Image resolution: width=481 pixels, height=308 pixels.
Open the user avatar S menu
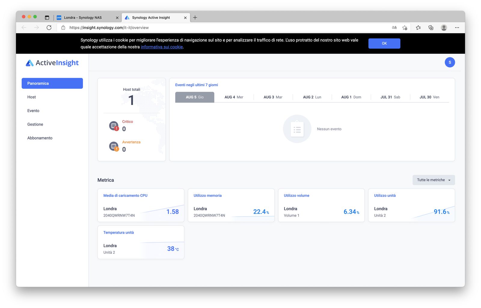point(450,62)
